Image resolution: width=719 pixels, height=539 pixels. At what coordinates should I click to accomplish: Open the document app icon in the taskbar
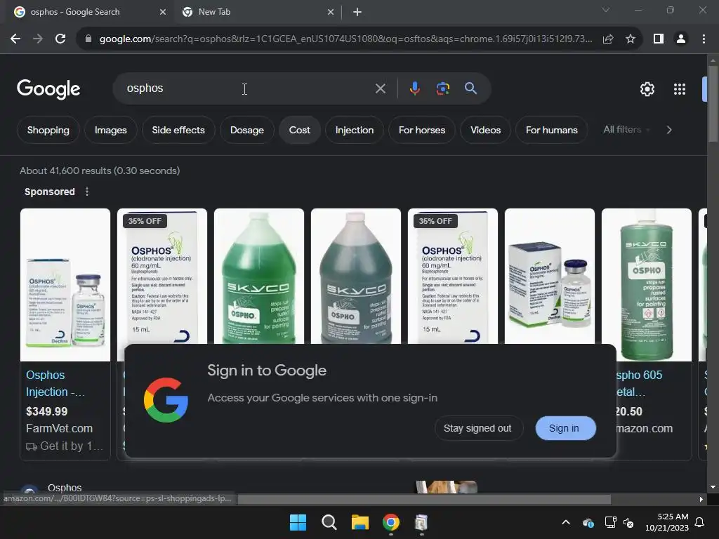coord(421,522)
